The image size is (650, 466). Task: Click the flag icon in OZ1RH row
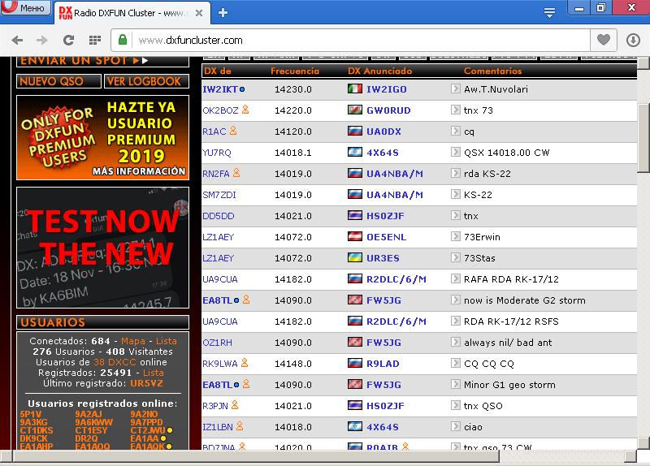point(355,342)
